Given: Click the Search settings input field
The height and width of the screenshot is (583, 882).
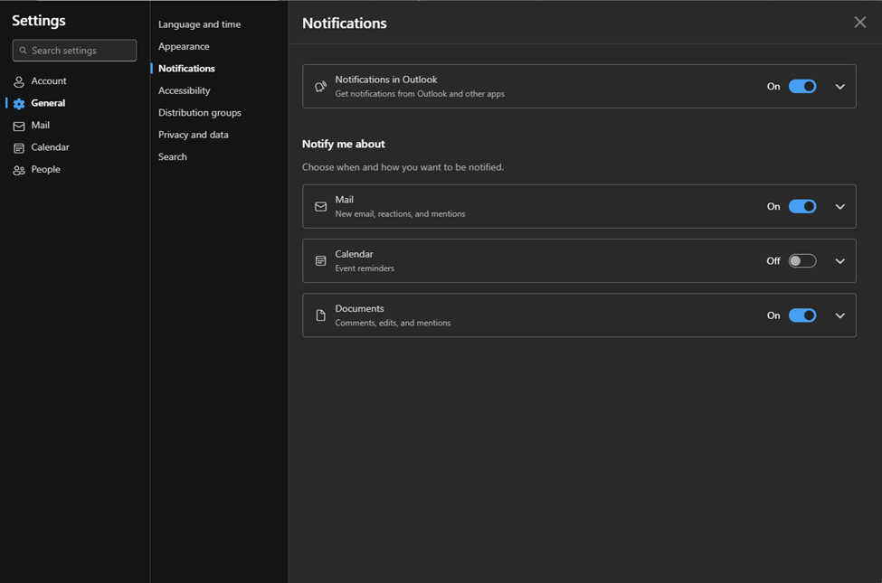Looking at the screenshot, I should 73,50.
